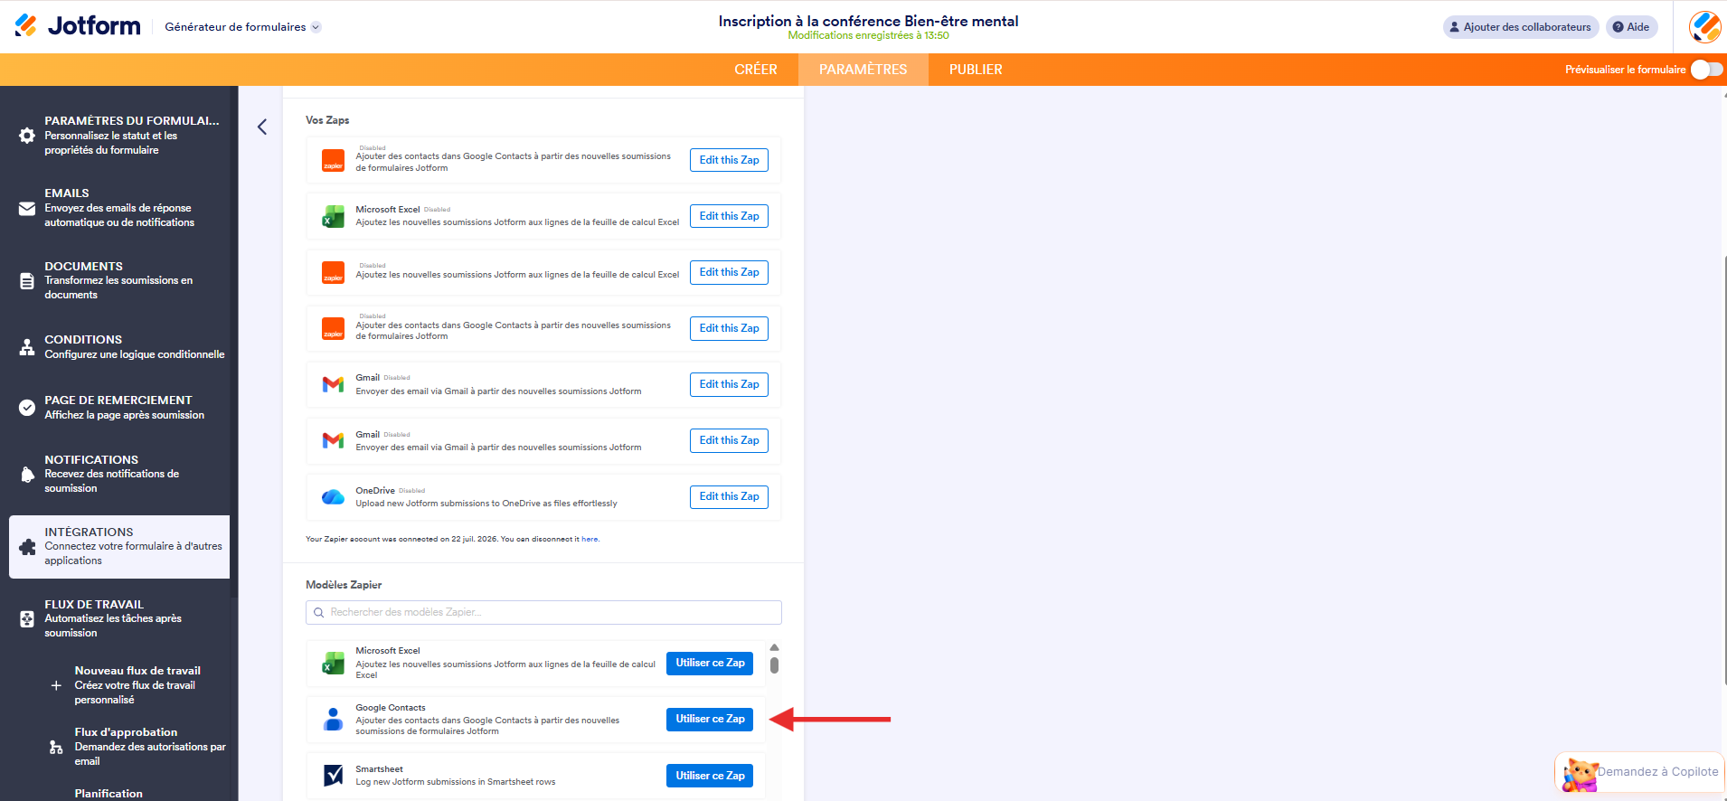Select Nouveau flux de travail
Viewport: 1727px width, 801px height.
(137, 685)
